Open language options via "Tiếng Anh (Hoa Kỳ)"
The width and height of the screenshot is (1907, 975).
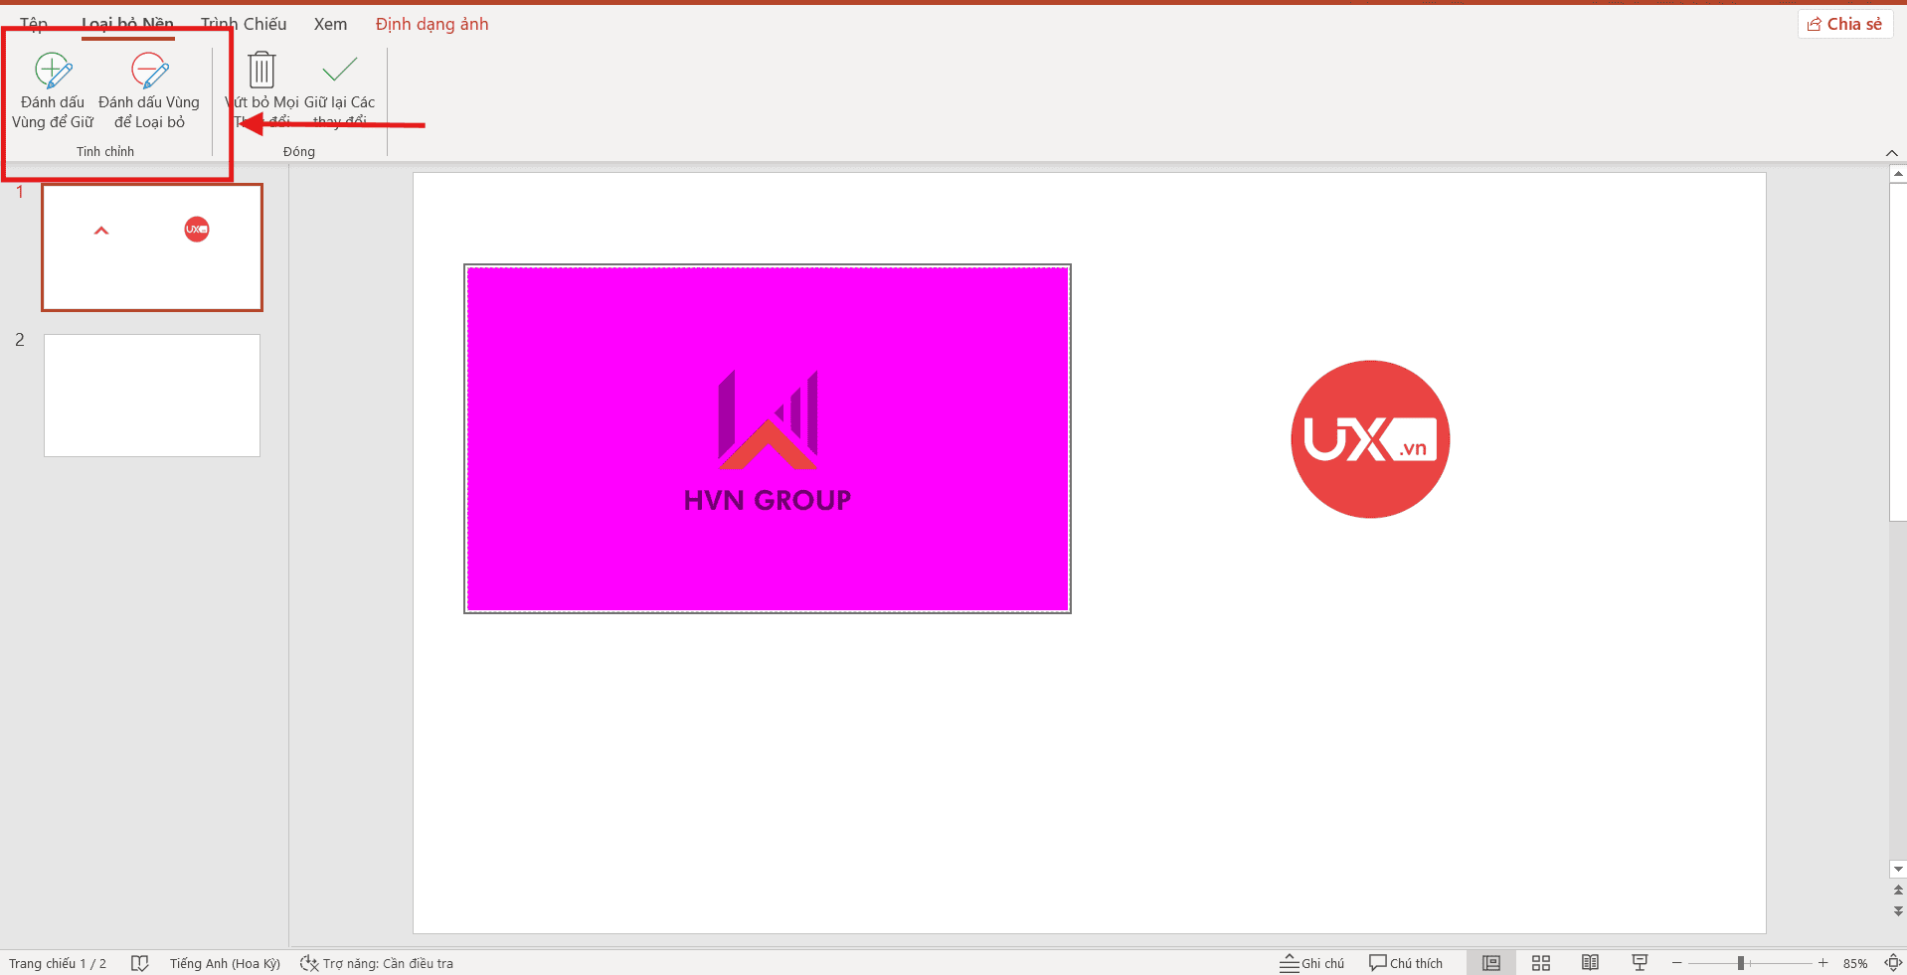click(x=224, y=962)
